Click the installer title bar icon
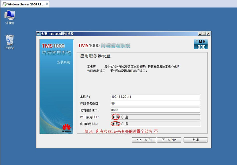 pos(39,34)
